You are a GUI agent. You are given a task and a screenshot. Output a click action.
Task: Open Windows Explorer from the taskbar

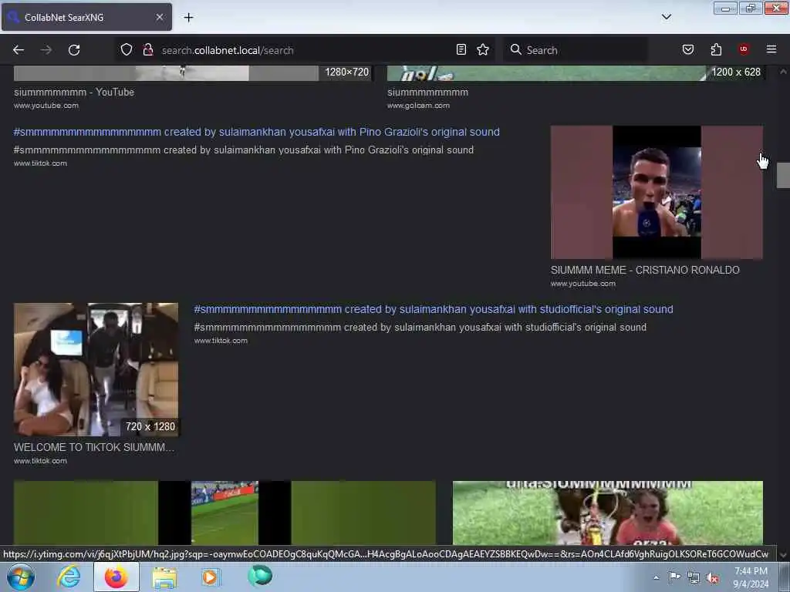tap(164, 577)
